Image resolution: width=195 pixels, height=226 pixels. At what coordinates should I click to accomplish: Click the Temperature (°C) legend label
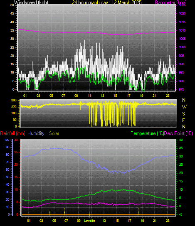pos(148,133)
